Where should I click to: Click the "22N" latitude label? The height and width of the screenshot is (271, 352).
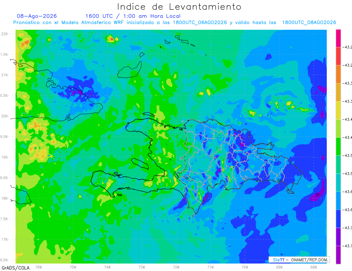tap(4, 34)
